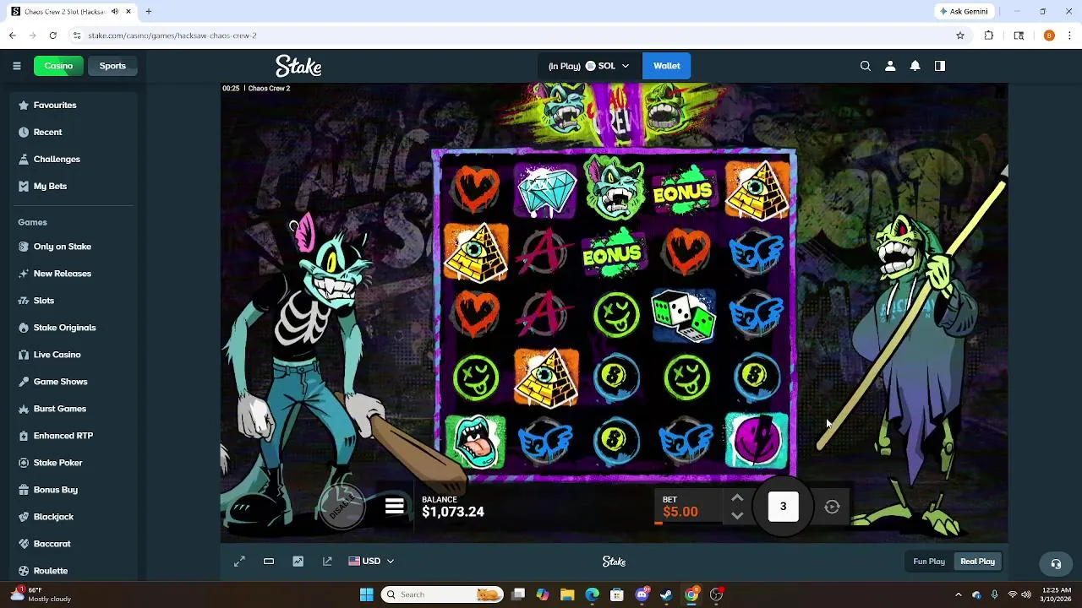Screen dimensions: 1082x608
Task: Click Ask Gemini button
Action: click(964, 12)
